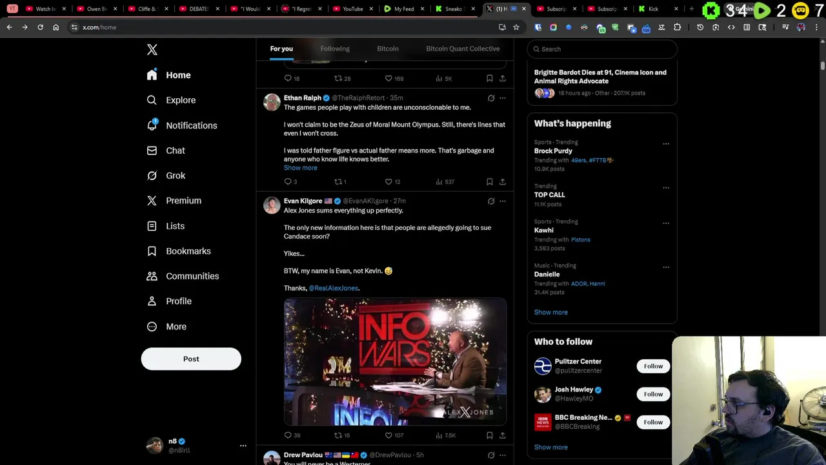Play the InfoWars video thumbnail
The image size is (826, 465).
coord(395,362)
